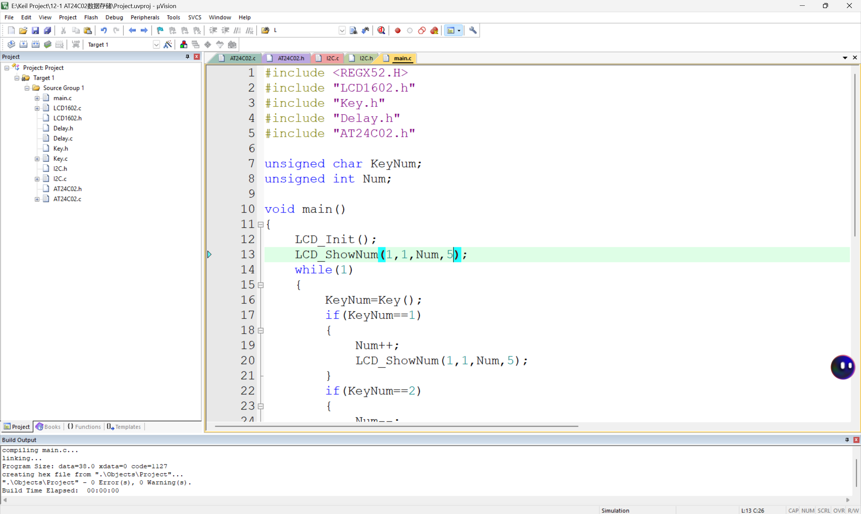
Task: Collapse the code fold at line 11
Action: tap(261, 225)
